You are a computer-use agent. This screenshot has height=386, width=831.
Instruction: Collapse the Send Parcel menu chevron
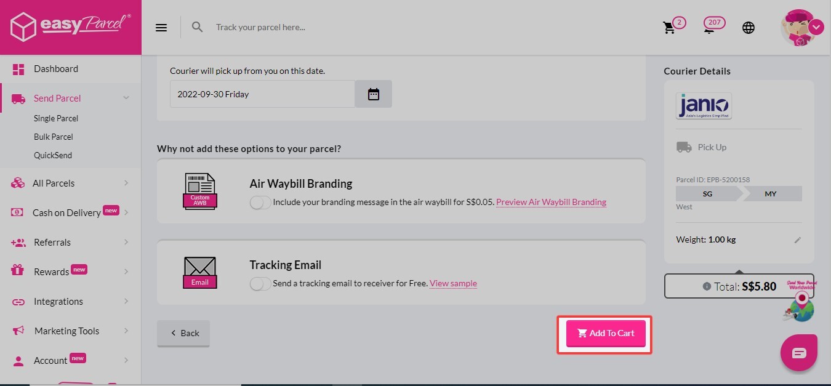[x=126, y=98]
